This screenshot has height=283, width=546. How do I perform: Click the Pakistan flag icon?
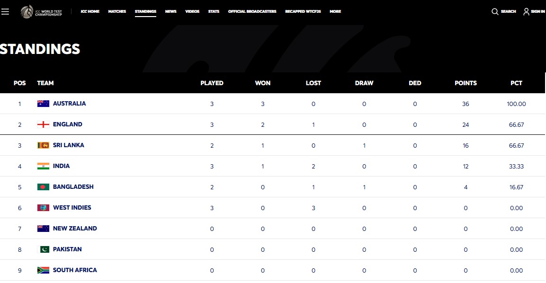(43, 249)
